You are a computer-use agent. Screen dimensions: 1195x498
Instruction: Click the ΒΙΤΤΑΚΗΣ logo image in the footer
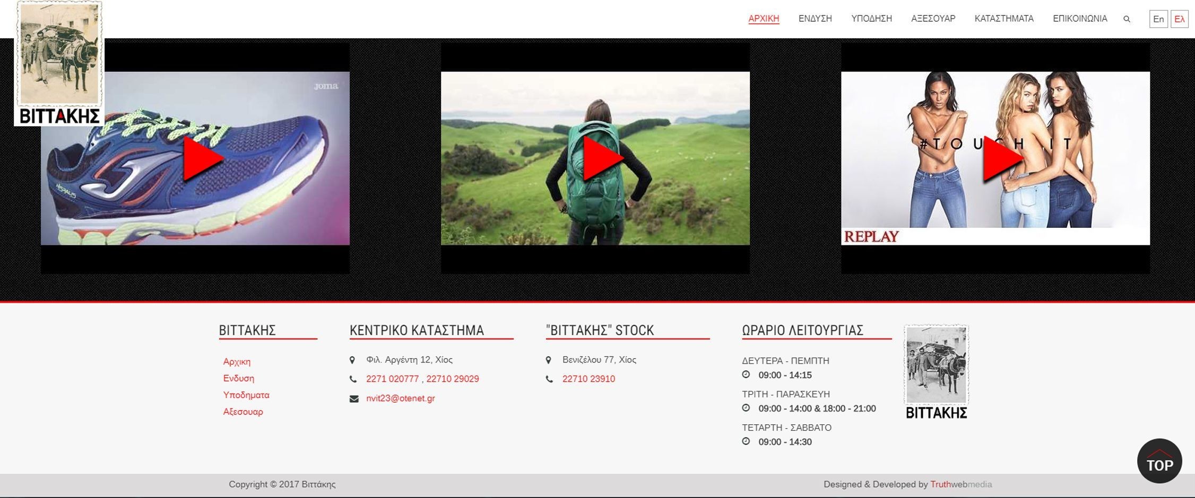(936, 372)
